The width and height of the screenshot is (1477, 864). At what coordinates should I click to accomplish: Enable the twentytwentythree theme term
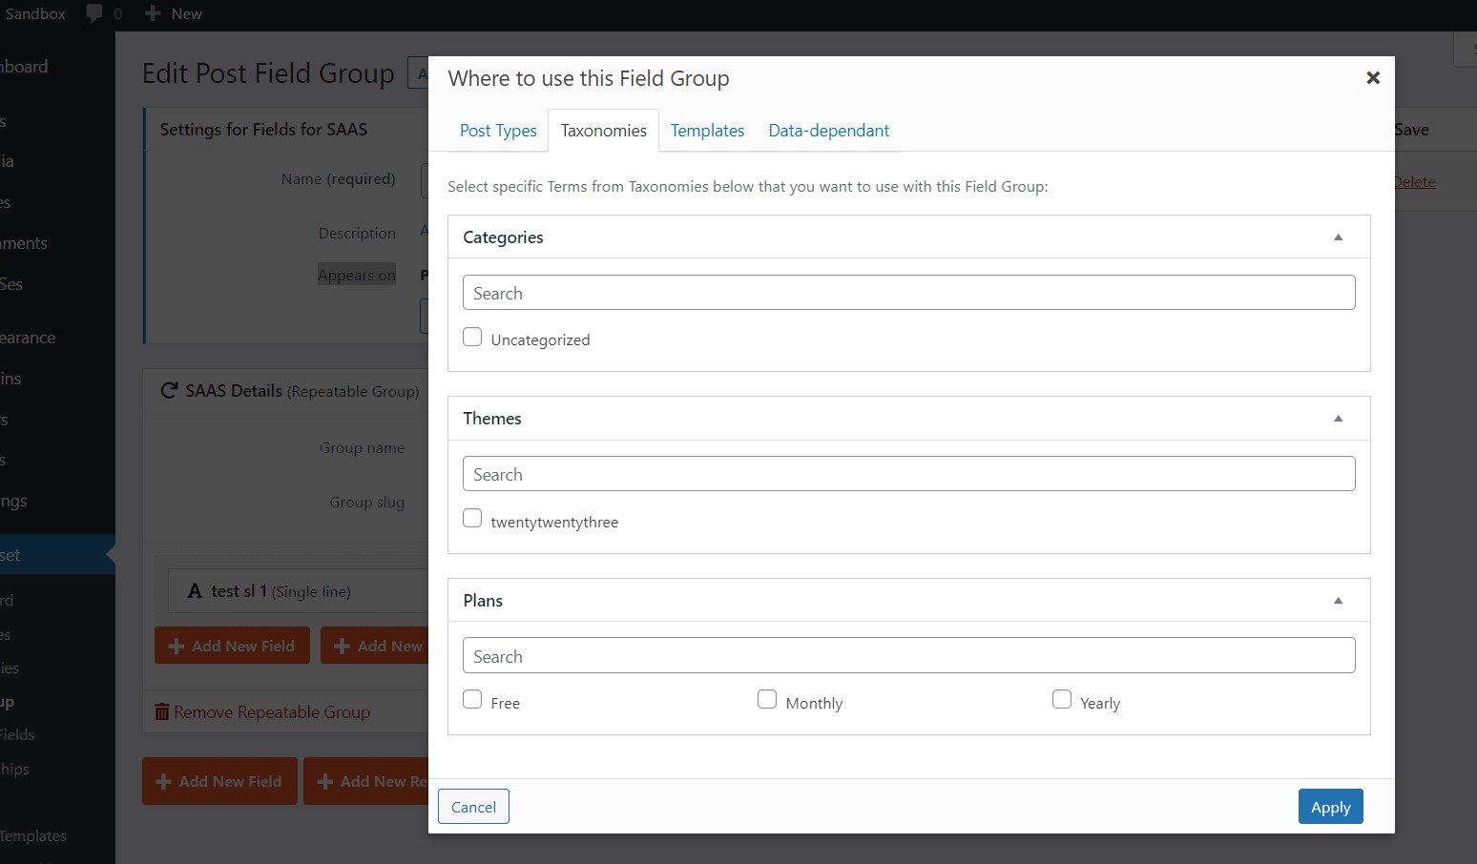(471, 518)
